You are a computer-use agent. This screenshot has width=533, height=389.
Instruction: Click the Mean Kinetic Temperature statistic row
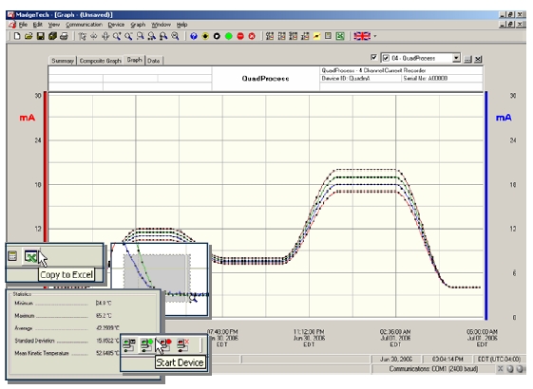pyautogui.click(x=67, y=353)
